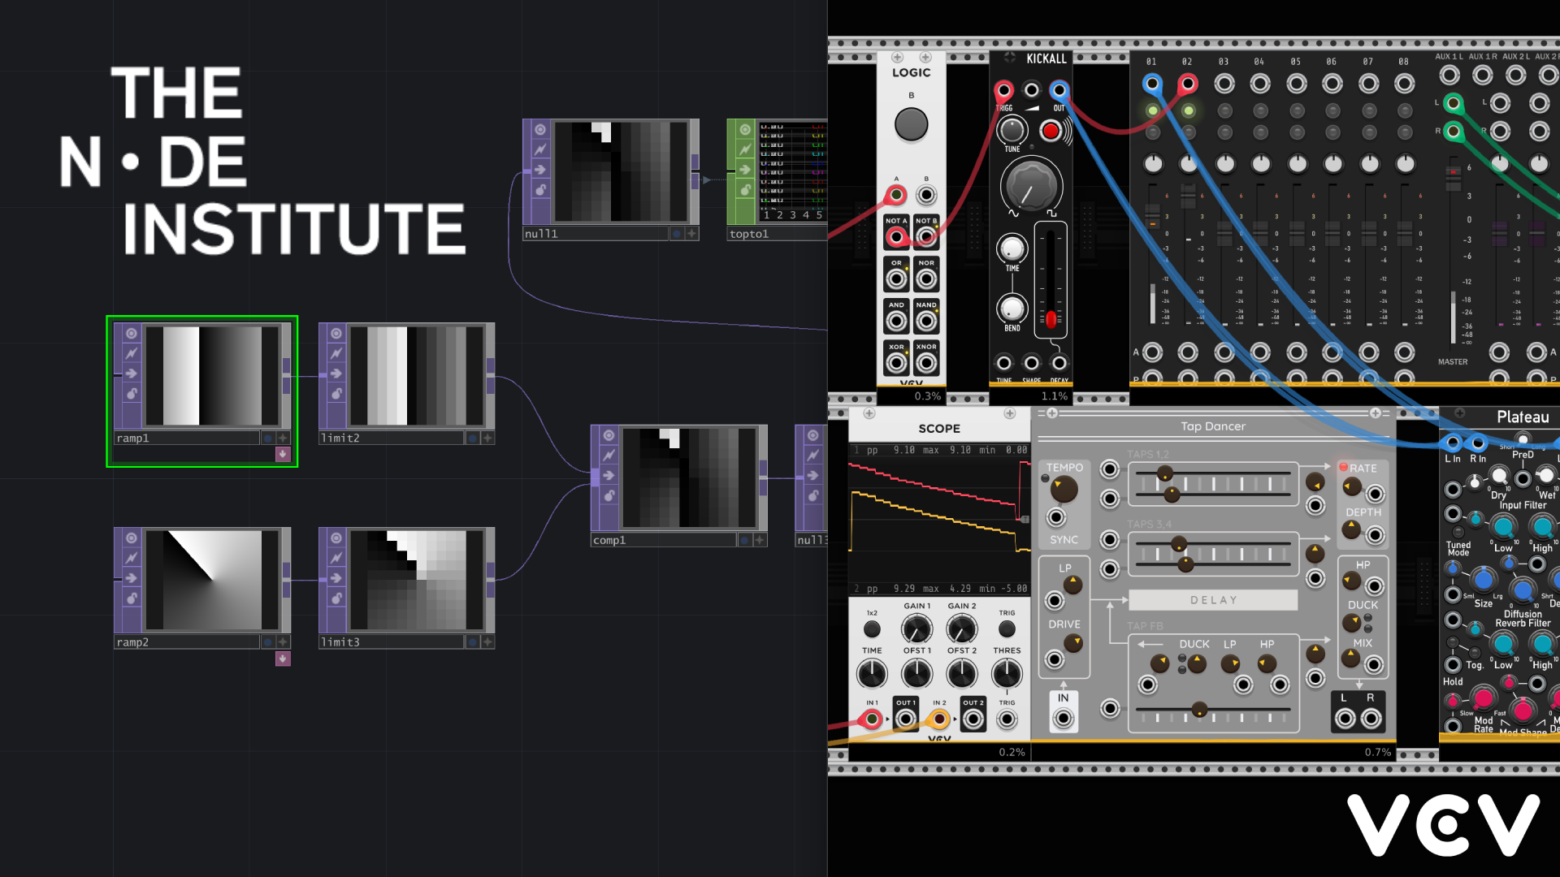Toggle the SCOPE TRIG mode button
Screen dimensions: 1560x877
point(1007,629)
